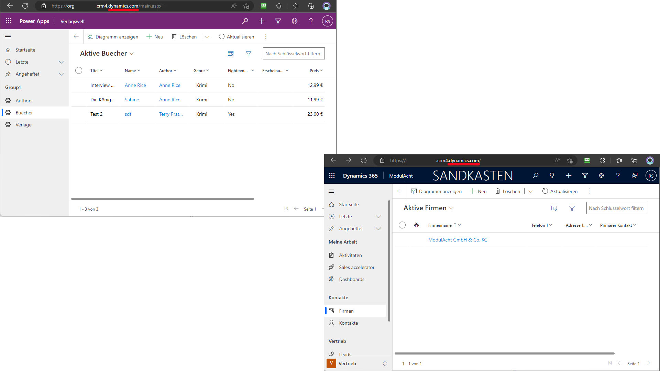
Task: Click the Nach Schlüsselwort filtern input field
Action: click(294, 53)
